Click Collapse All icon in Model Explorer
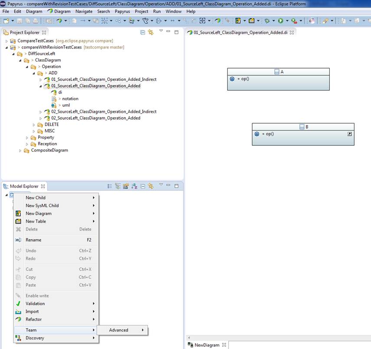This screenshot has height=349, width=371. coord(143,186)
